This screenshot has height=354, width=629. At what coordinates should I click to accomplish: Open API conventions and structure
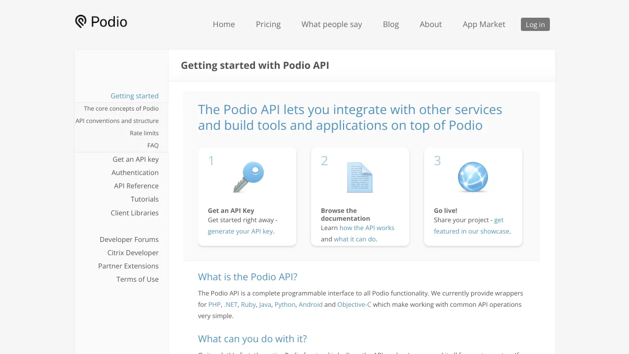point(117,121)
